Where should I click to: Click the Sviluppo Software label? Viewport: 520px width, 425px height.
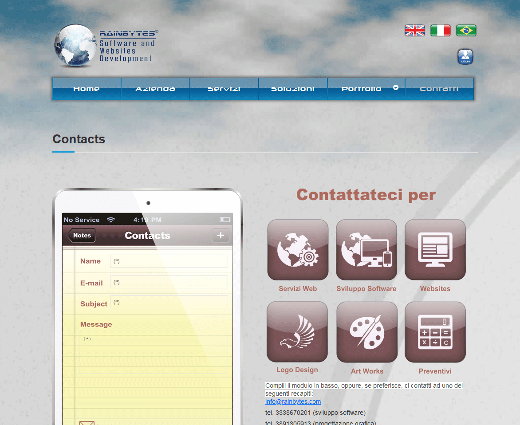tap(366, 289)
